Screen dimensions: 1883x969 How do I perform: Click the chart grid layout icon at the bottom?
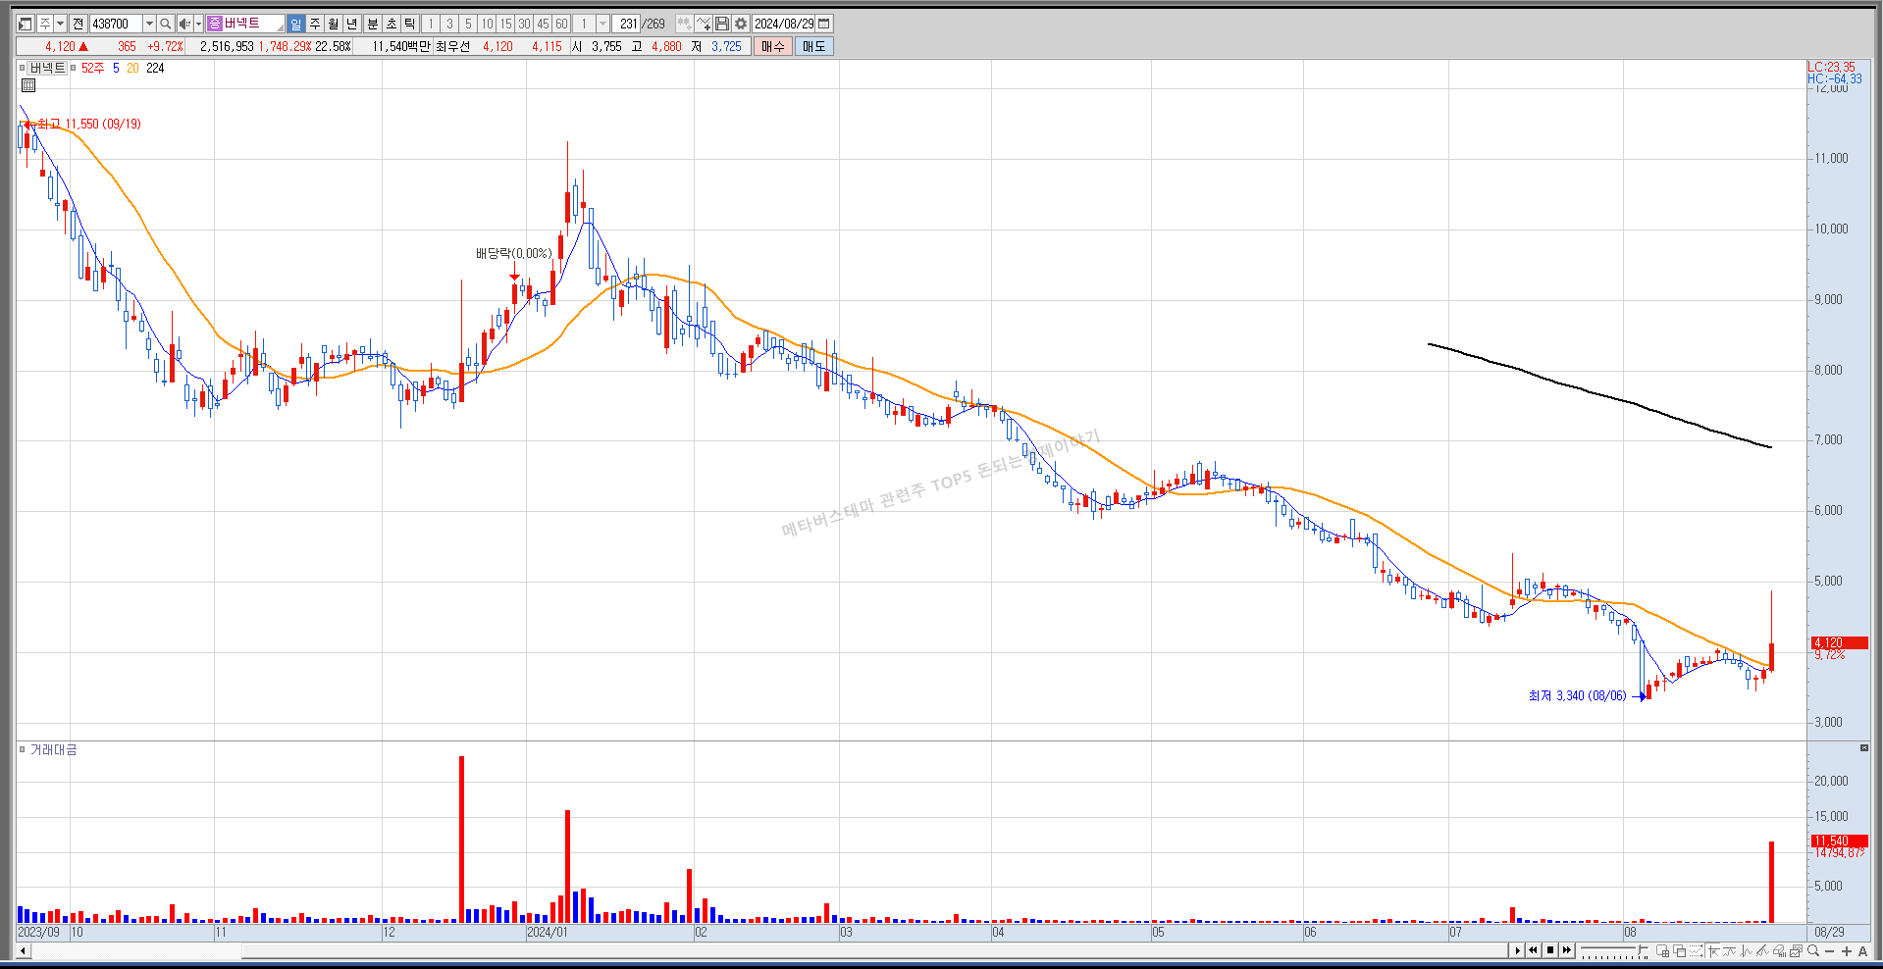point(1662,950)
